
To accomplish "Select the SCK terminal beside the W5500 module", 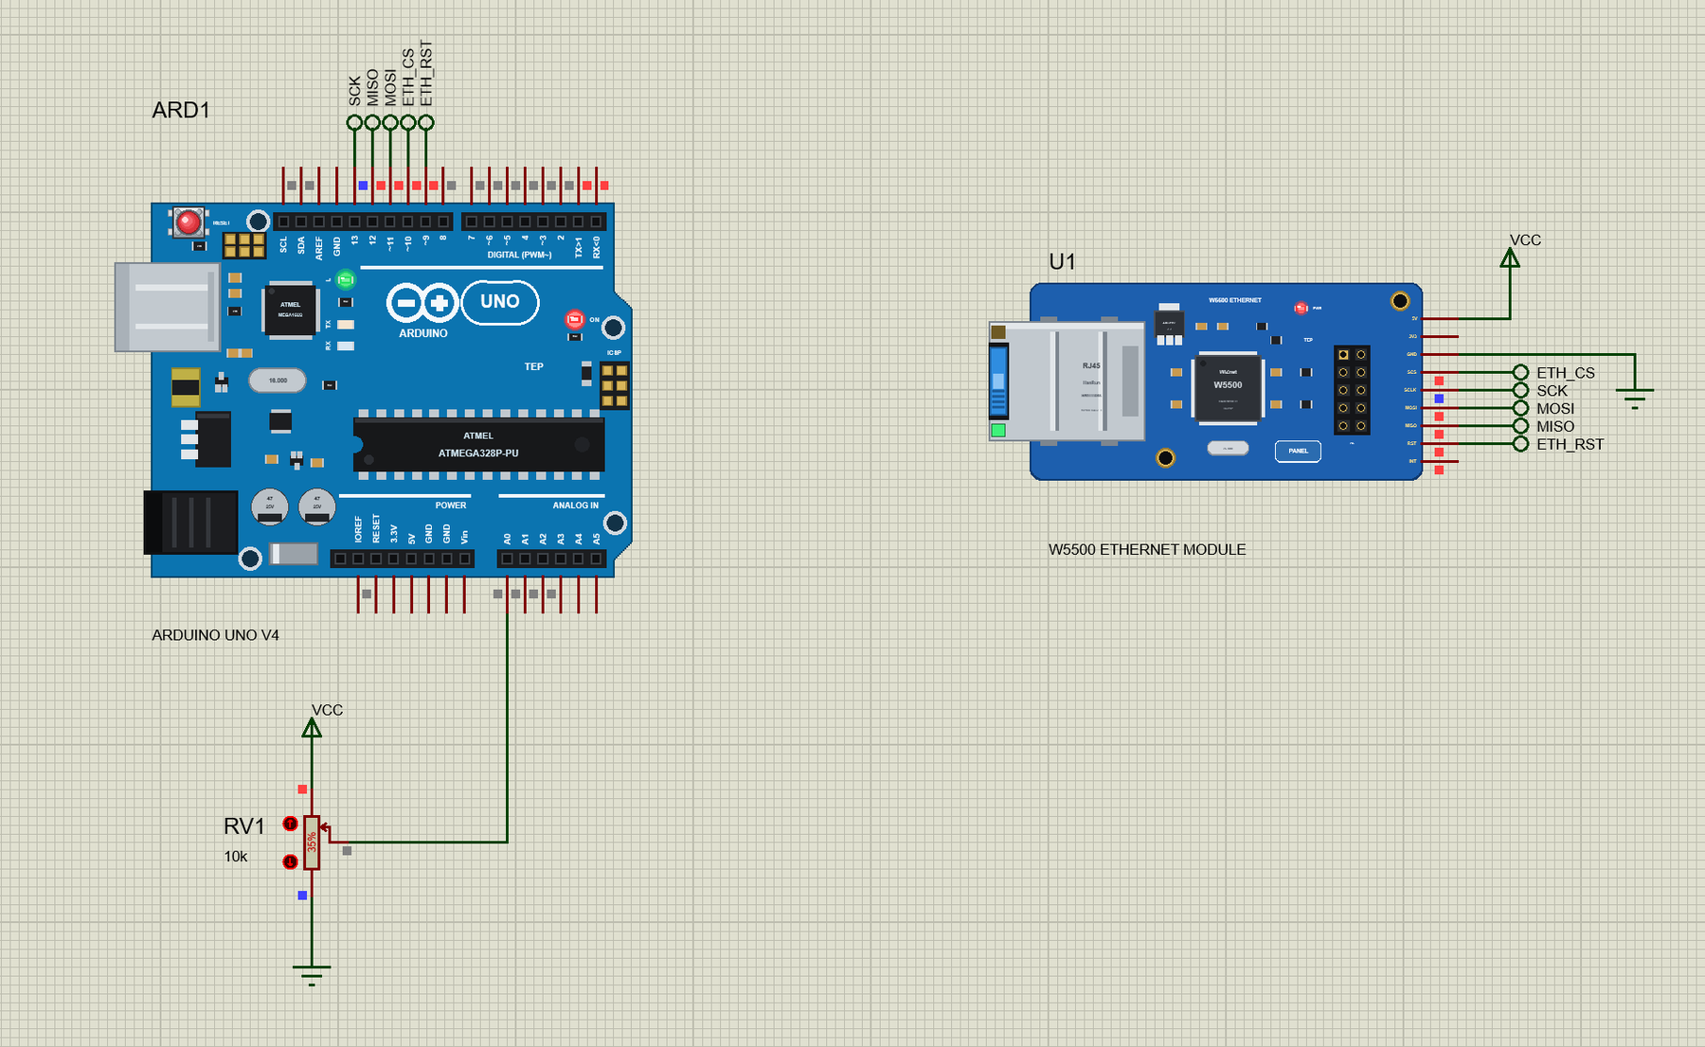I will click(1520, 390).
